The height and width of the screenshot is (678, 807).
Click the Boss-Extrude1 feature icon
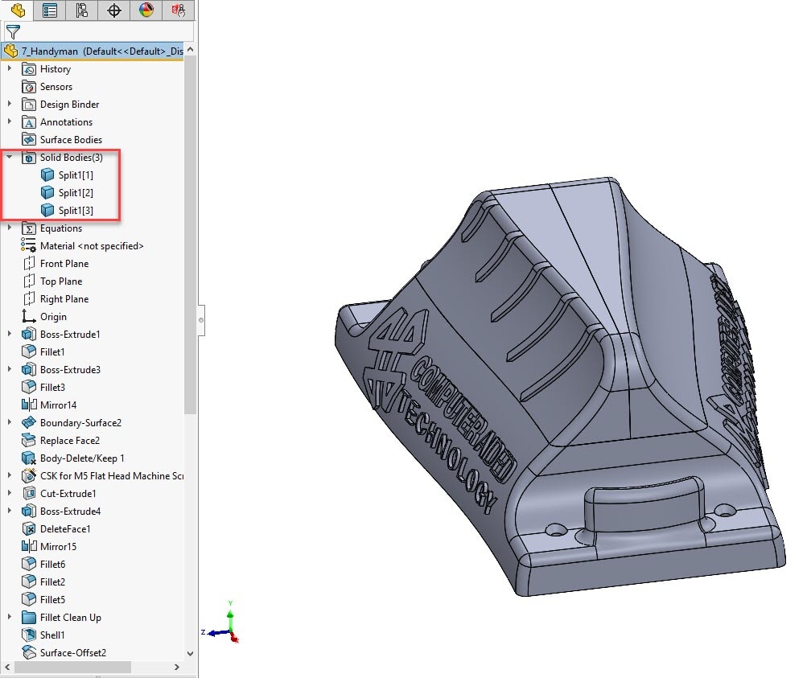click(29, 335)
